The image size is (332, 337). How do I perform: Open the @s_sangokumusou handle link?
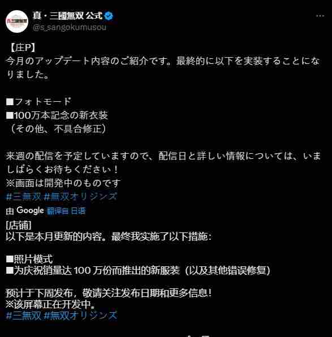[x=70, y=27]
